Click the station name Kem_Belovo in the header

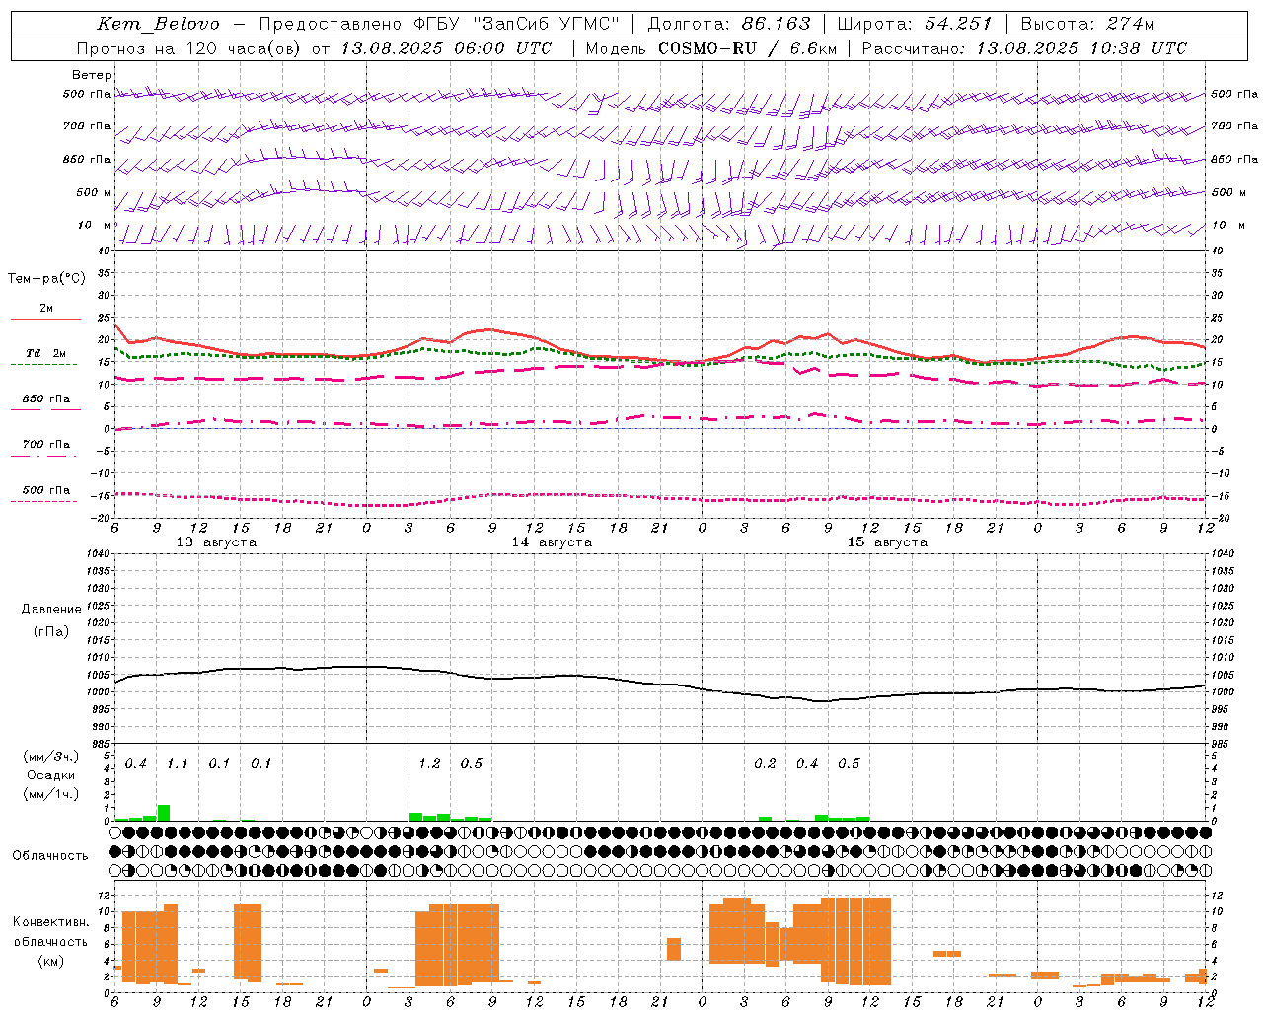coord(159,24)
